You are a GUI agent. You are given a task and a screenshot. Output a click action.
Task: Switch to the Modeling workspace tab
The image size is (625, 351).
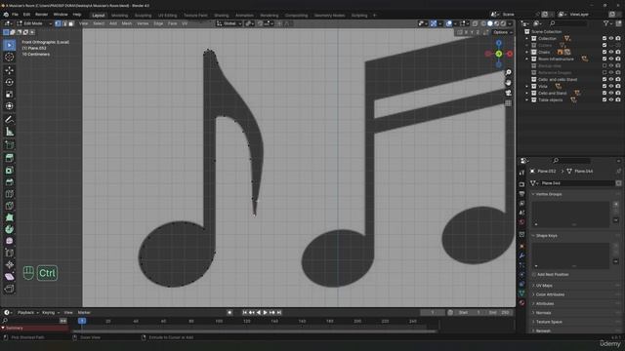click(x=119, y=16)
